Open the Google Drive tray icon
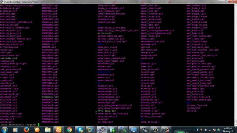This screenshot has width=237, height=133. tap(218, 130)
